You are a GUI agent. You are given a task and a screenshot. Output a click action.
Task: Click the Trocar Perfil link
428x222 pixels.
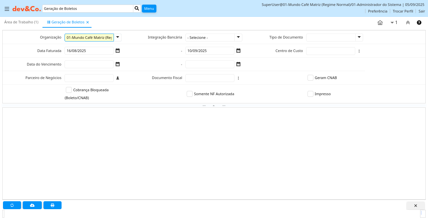click(x=403, y=11)
